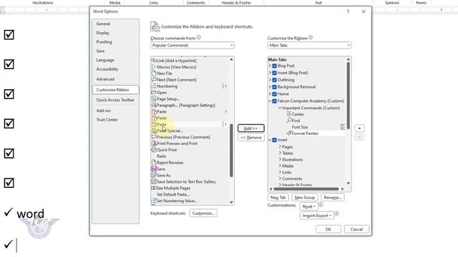Select Save Selection to Text Box Gallery icon
This screenshot has width=458, height=257.
point(154,181)
